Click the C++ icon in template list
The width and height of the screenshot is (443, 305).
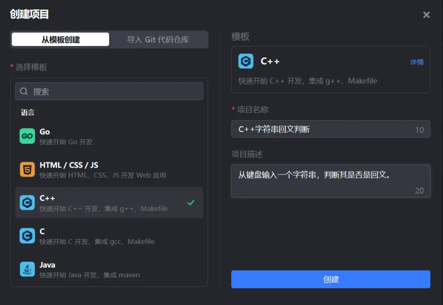click(x=27, y=203)
